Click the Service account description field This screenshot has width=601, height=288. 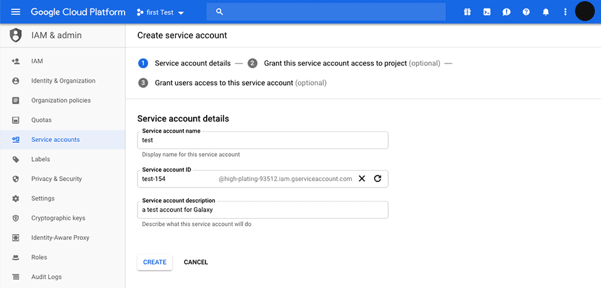tap(262, 210)
